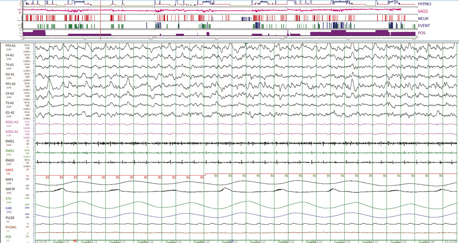
Task: Click the HYPNO hypnogram overview label
Action: [424, 4]
